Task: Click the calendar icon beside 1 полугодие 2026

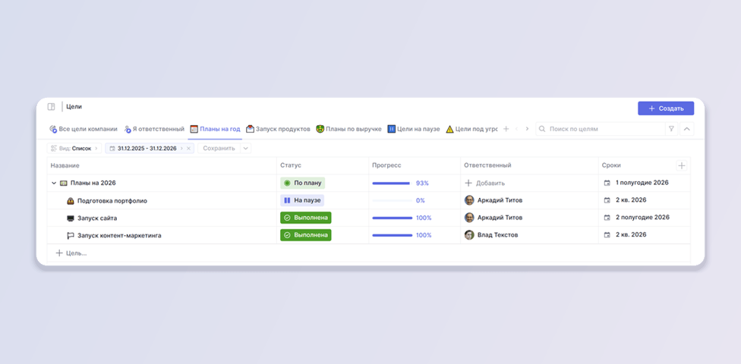Action: click(607, 183)
